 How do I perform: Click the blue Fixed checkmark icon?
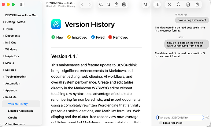(x=93, y=37)
